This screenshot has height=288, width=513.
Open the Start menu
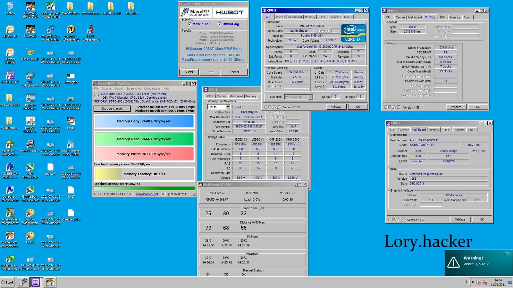coord(8,282)
